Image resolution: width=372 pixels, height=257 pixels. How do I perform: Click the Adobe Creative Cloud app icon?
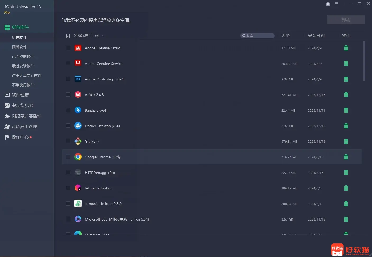tap(78, 48)
